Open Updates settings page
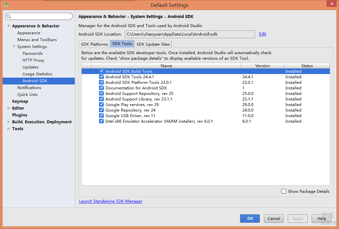This screenshot has height=229, width=339. 30,67
